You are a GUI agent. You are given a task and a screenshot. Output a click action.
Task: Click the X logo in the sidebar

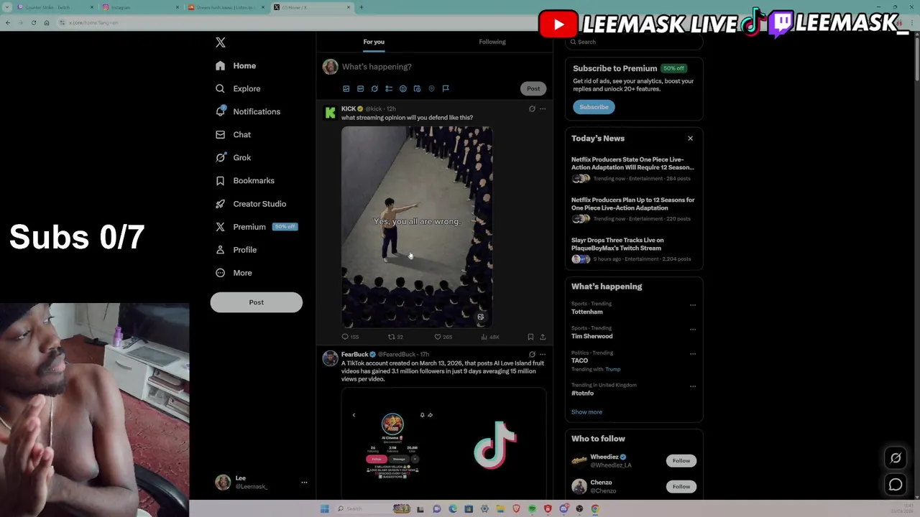(221, 42)
